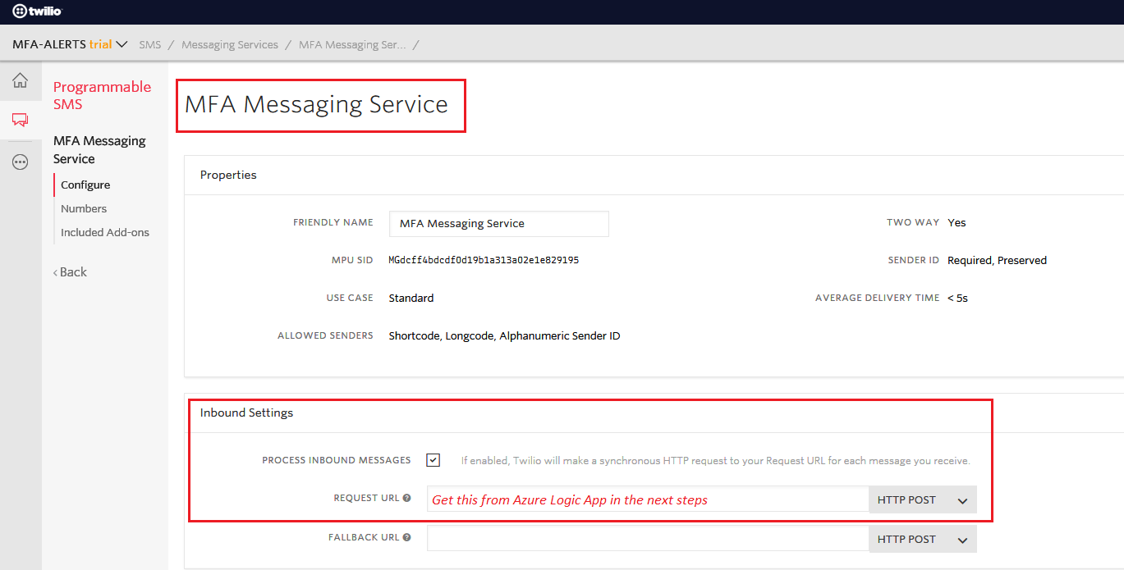Click the Back link in sidebar
The image size is (1124, 570).
pyautogui.click(x=71, y=272)
